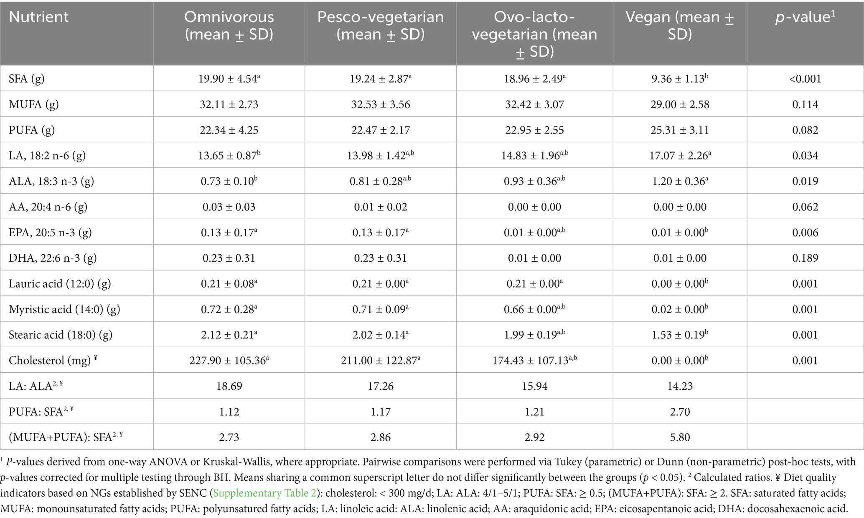The image size is (864, 518).
Task: Click the Cholesterol (mg) row label
Action: pos(53,361)
